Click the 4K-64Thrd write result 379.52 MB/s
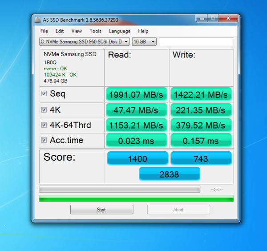Image resolution: width=267 pixels, height=251 pixels. [201, 125]
